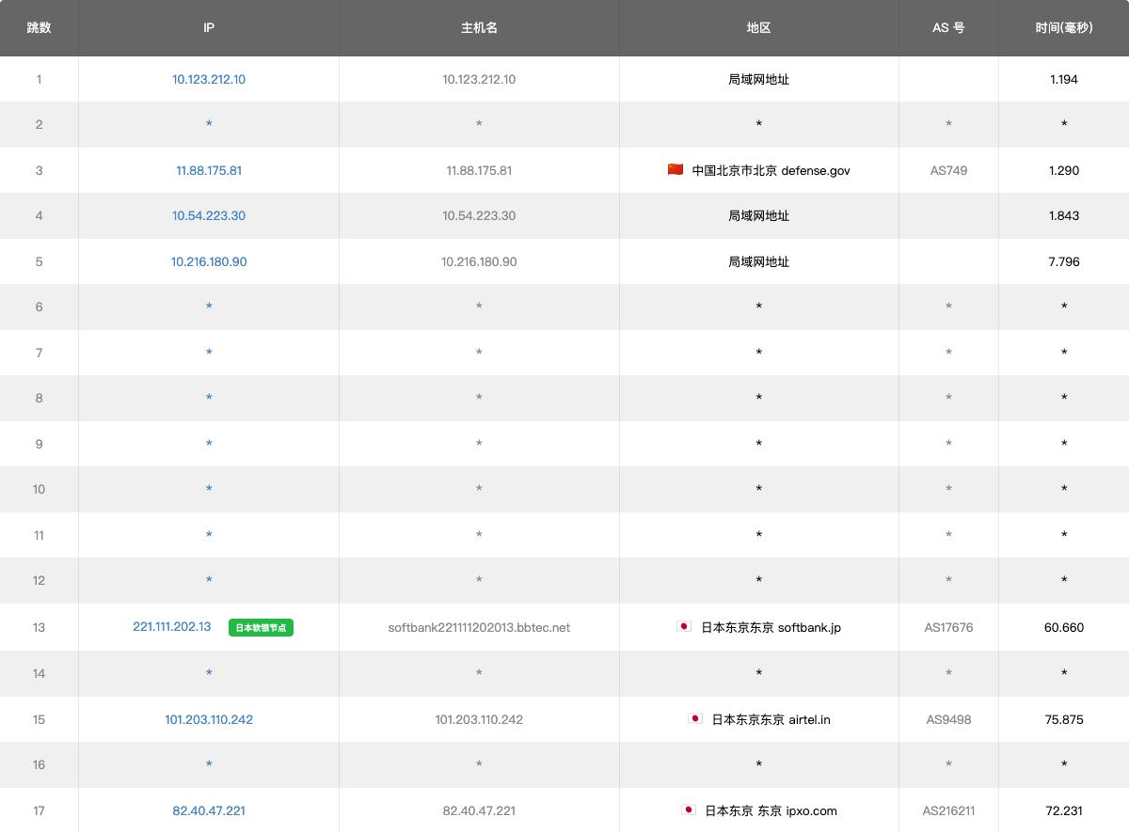Open the 221.111.202.13 IP link

point(172,627)
